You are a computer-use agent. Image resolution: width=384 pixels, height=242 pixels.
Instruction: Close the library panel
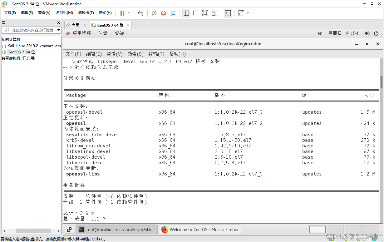58,23
